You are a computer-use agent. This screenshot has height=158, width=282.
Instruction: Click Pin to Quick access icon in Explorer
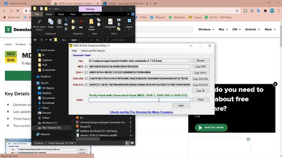click(x=39, y=22)
